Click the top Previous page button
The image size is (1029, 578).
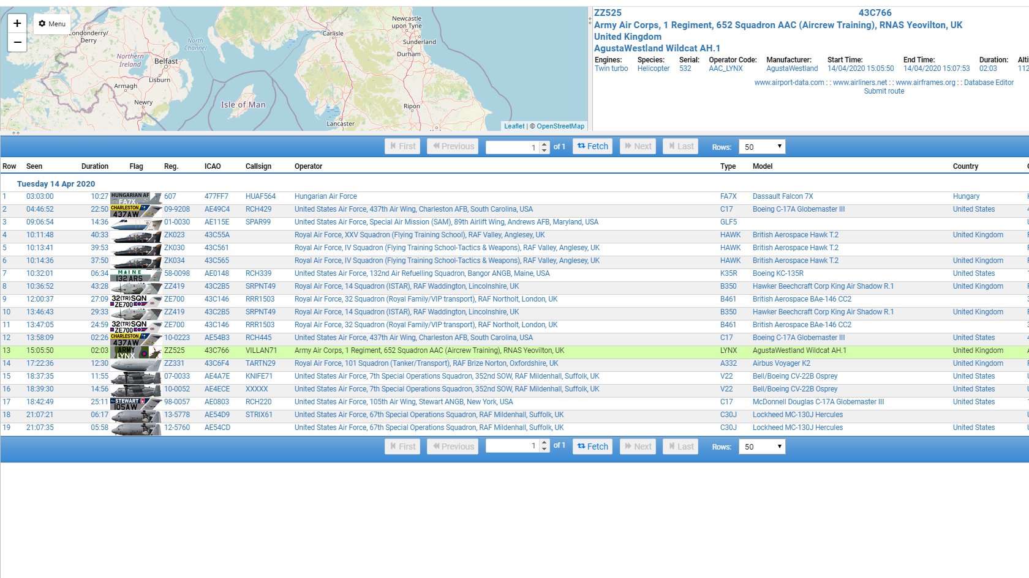pos(453,146)
